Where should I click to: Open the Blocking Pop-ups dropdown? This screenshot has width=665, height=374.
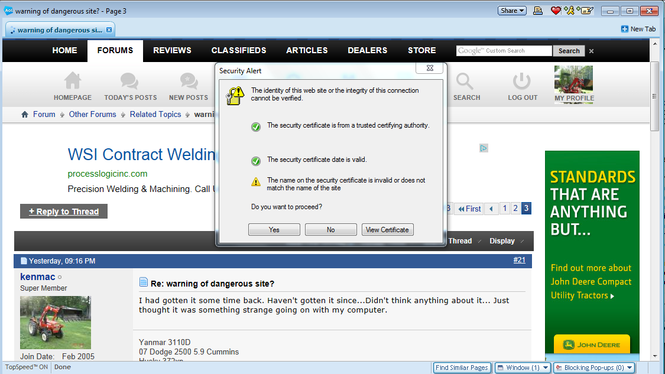[x=594, y=368]
